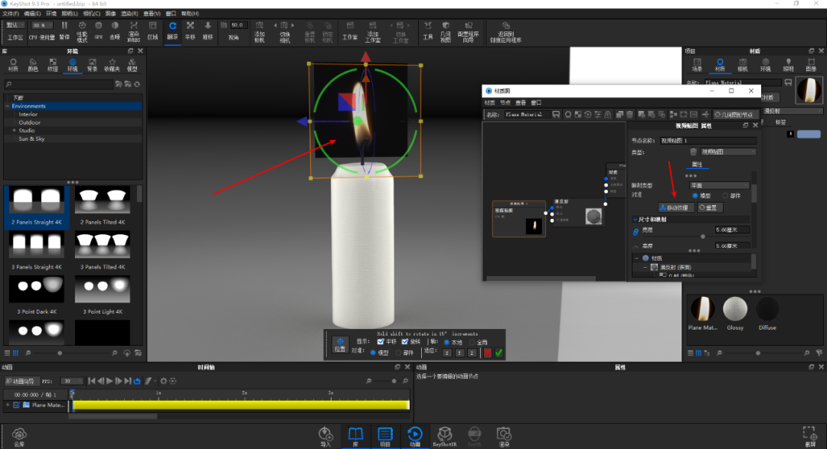Image resolution: width=827 pixels, height=449 pixels.
Task: Adjust the width (宽度) slider
Action: pyautogui.click(x=702, y=236)
